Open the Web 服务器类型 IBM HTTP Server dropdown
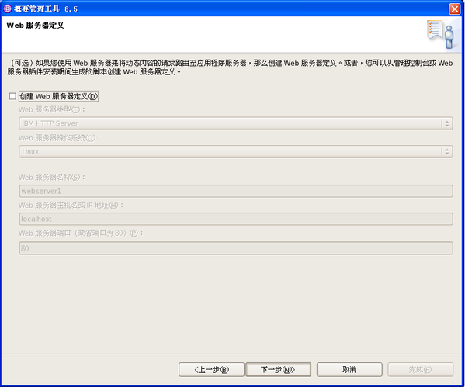This screenshot has width=465, height=387. point(236,123)
